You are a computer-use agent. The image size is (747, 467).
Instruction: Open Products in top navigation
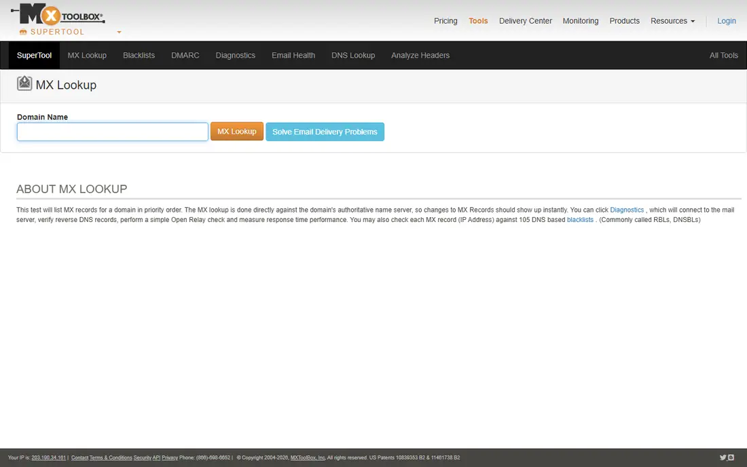pyautogui.click(x=624, y=21)
